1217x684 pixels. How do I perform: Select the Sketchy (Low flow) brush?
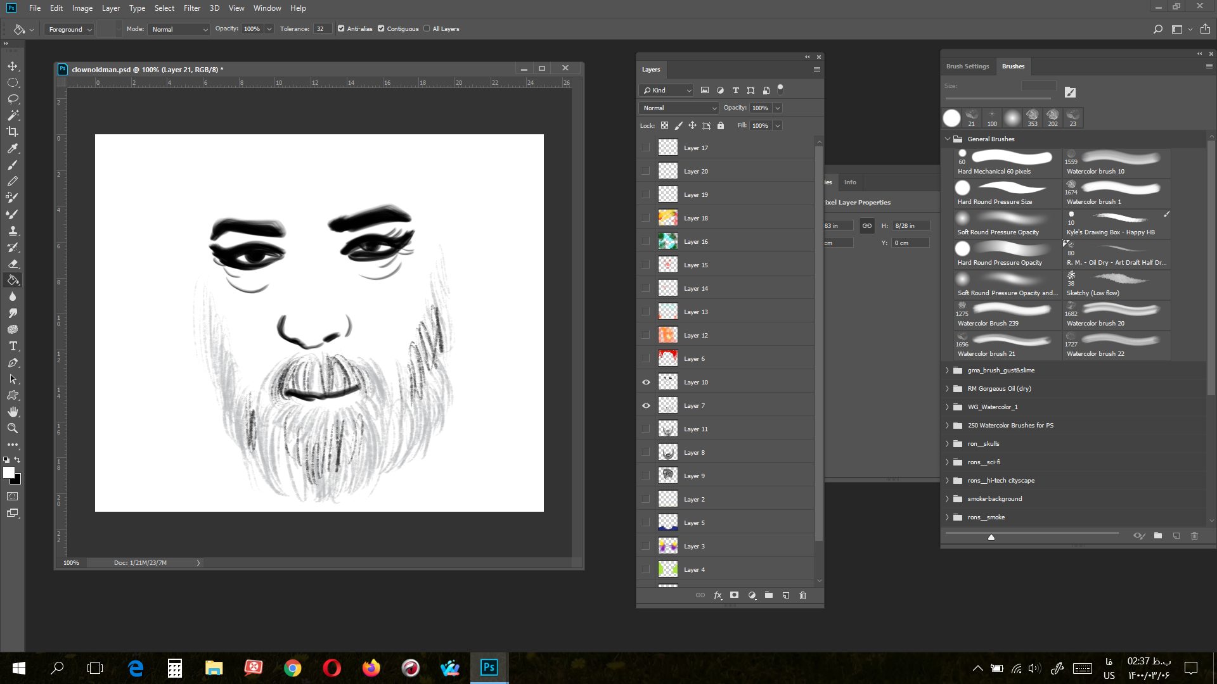point(1116,284)
